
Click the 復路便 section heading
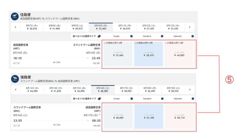26,77
